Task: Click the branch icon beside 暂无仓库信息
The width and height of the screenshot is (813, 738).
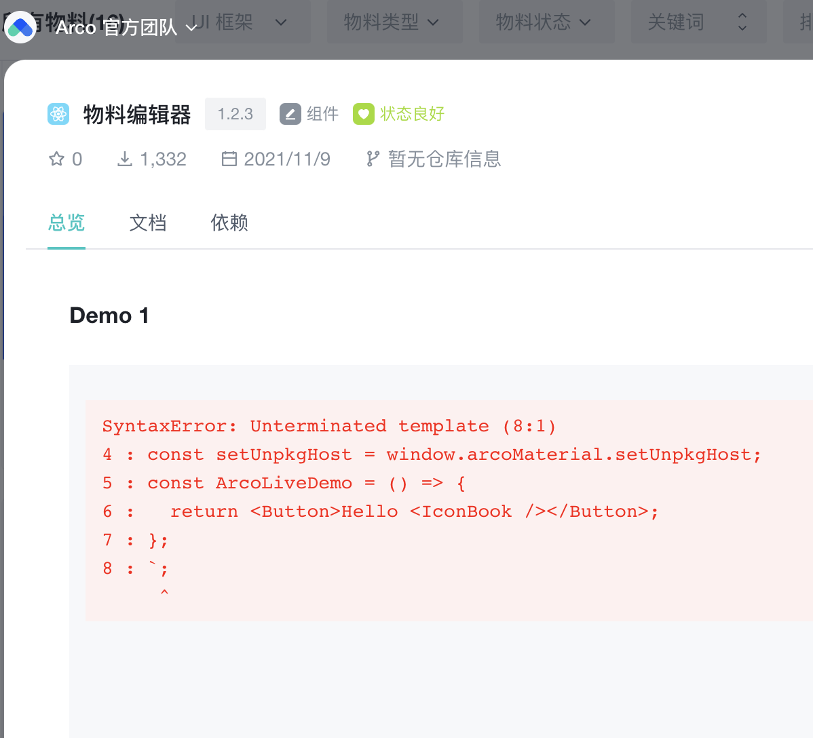Action: click(373, 159)
